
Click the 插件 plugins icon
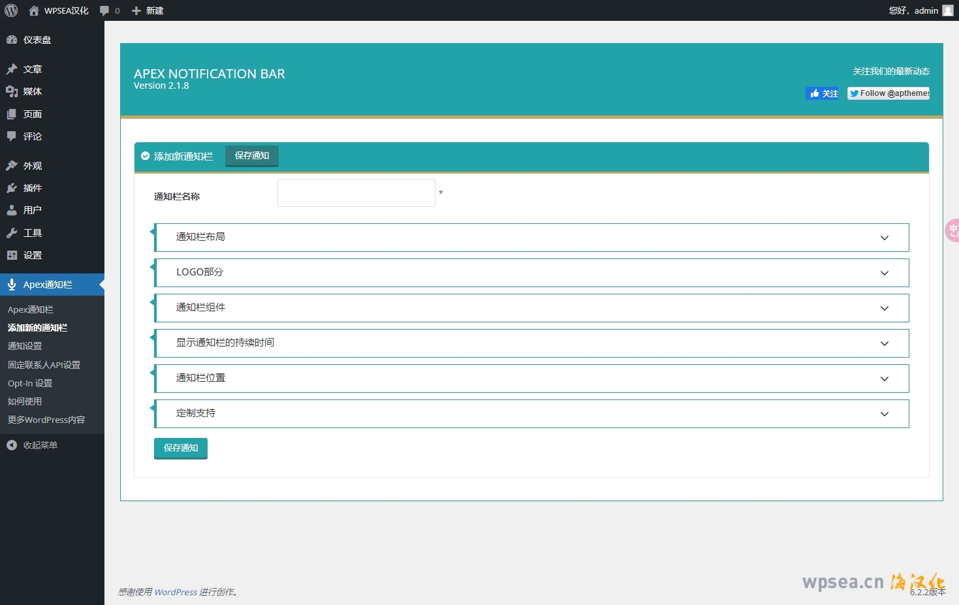pyautogui.click(x=12, y=188)
